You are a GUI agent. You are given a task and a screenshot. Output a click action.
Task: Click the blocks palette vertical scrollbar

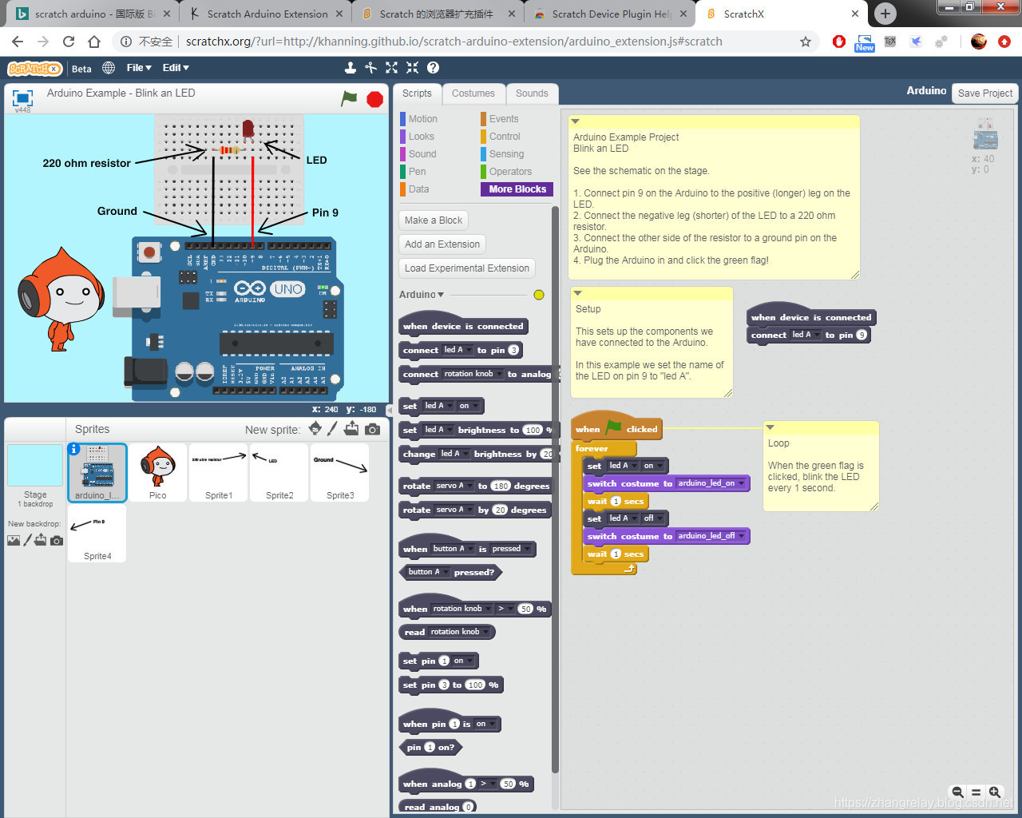tap(555, 489)
